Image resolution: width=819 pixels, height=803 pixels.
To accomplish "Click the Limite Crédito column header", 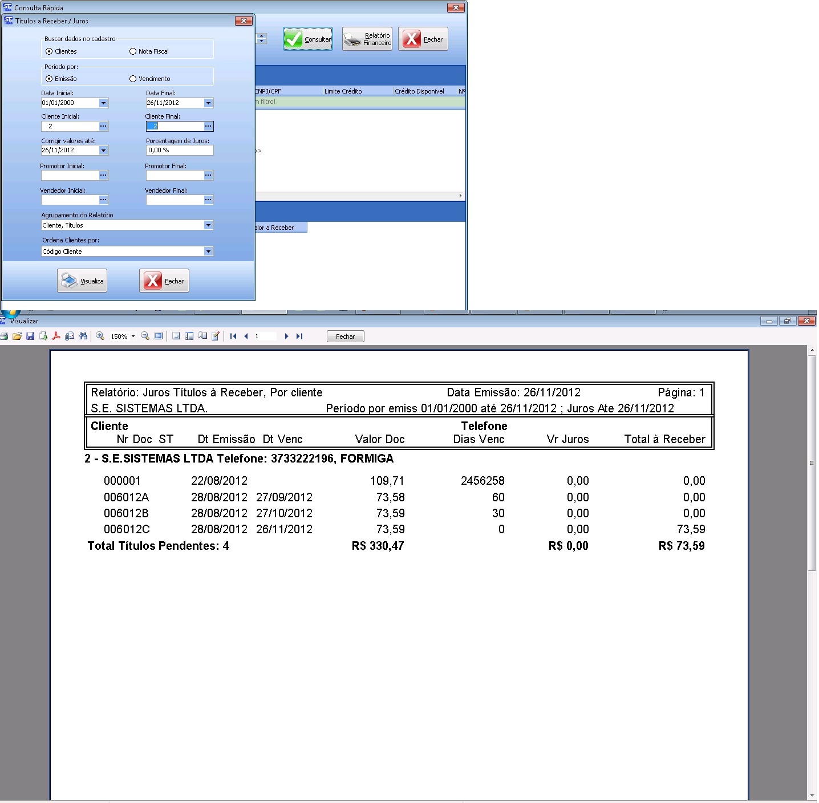I will coord(357,91).
